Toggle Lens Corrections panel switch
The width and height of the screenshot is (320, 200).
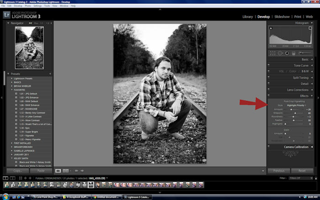pos(269,89)
